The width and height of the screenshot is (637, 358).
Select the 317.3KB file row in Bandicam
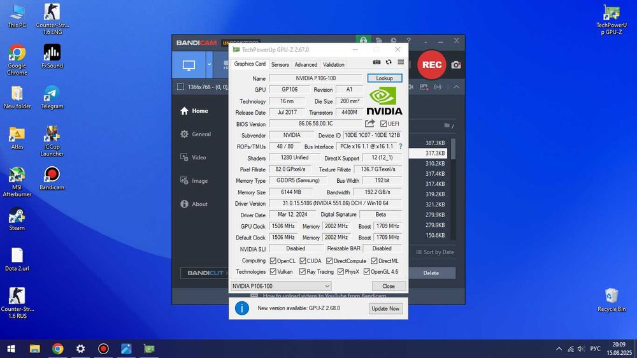click(x=427, y=153)
